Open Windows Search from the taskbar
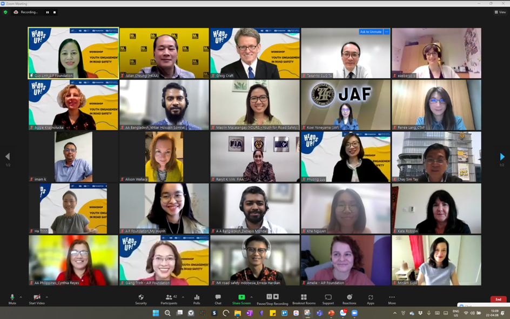 (x=167, y=313)
